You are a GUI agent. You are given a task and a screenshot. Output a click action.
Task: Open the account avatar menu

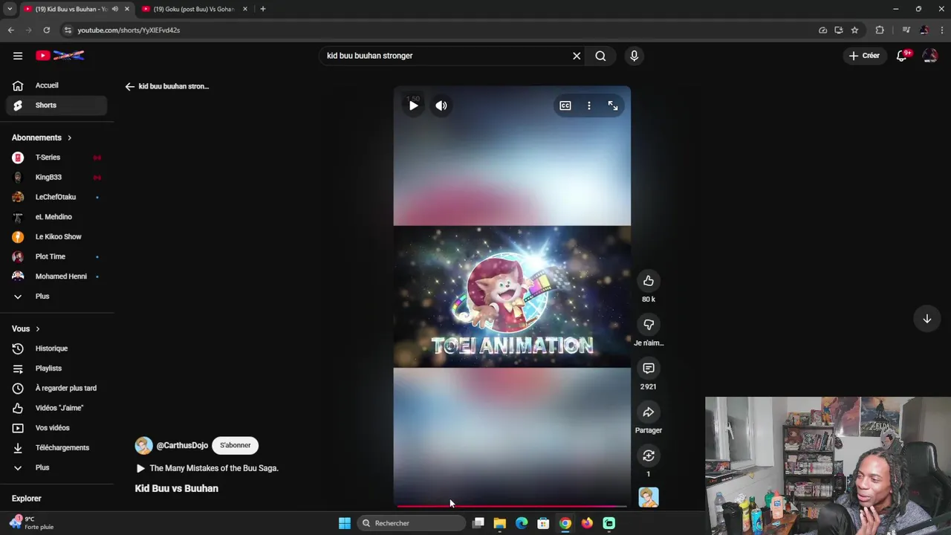(930, 56)
